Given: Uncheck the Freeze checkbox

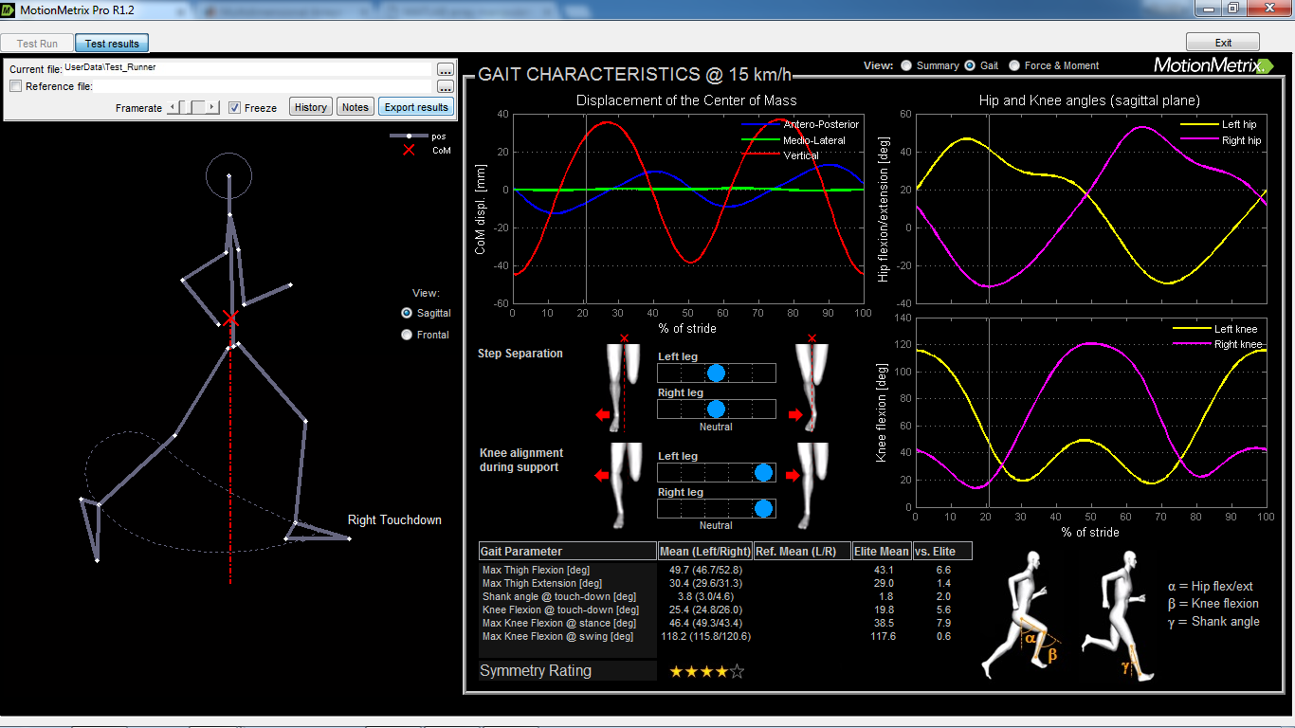Looking at the screenshot, I should [x=235, y=107].
